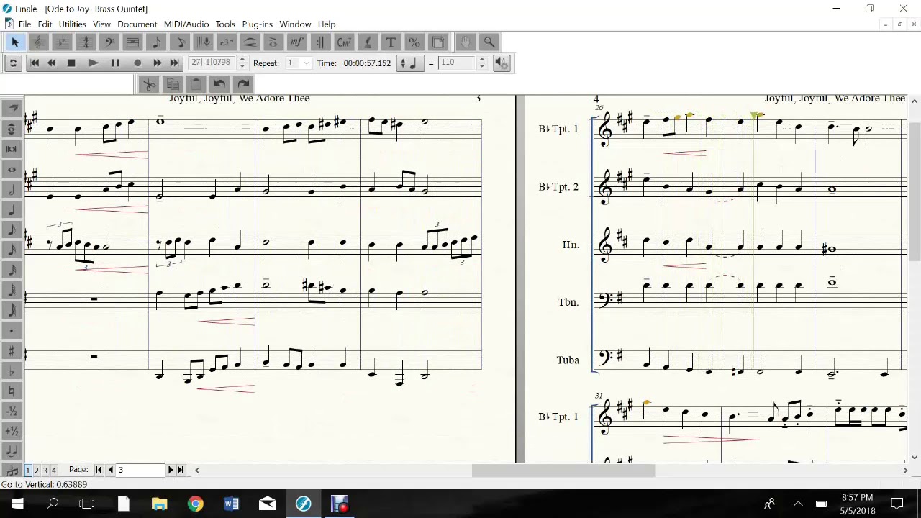Undo the last action

(x=219, y=84)
